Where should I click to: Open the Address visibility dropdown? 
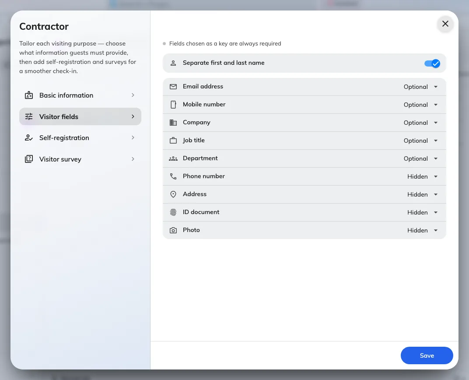coord(423,194)
